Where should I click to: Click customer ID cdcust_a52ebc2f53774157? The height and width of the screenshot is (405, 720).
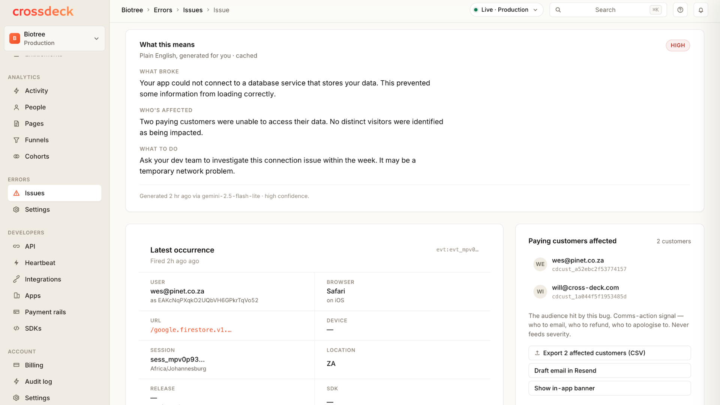[589, 269]
